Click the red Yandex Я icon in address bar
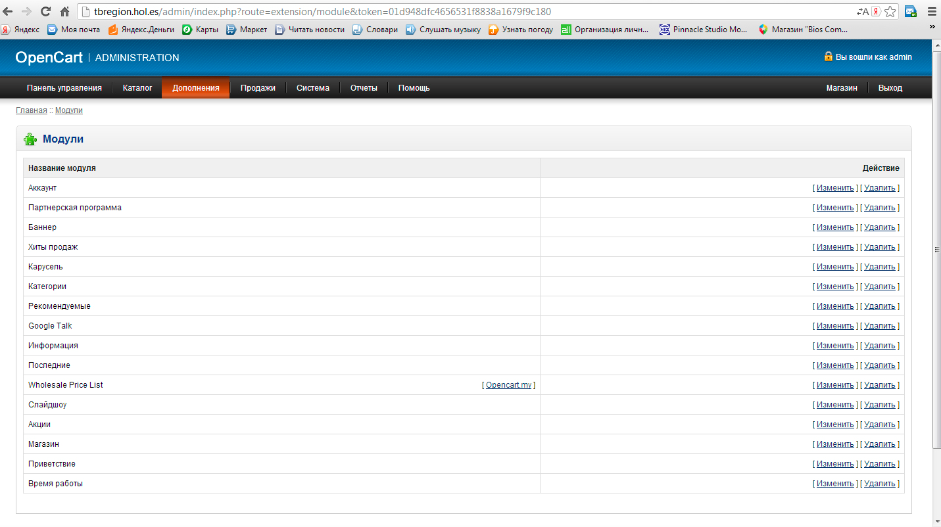This screenshot has width=941, height=527. pos(876,11)
